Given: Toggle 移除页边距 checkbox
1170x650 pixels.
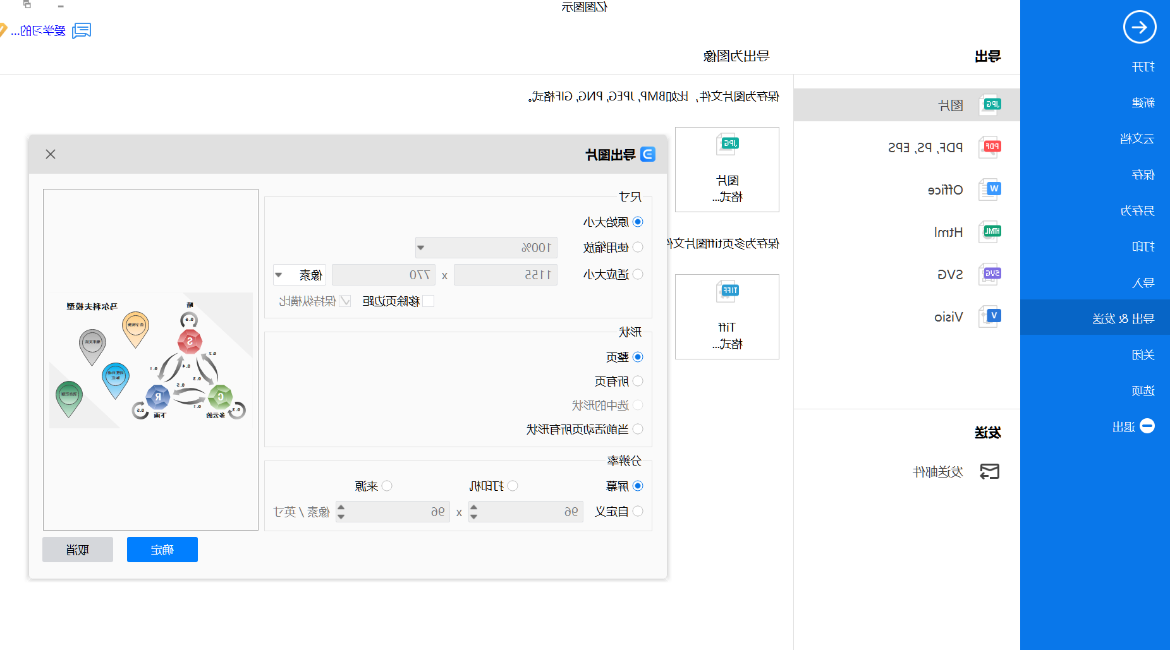Looking at the screenshot, I should click(429, 301).
